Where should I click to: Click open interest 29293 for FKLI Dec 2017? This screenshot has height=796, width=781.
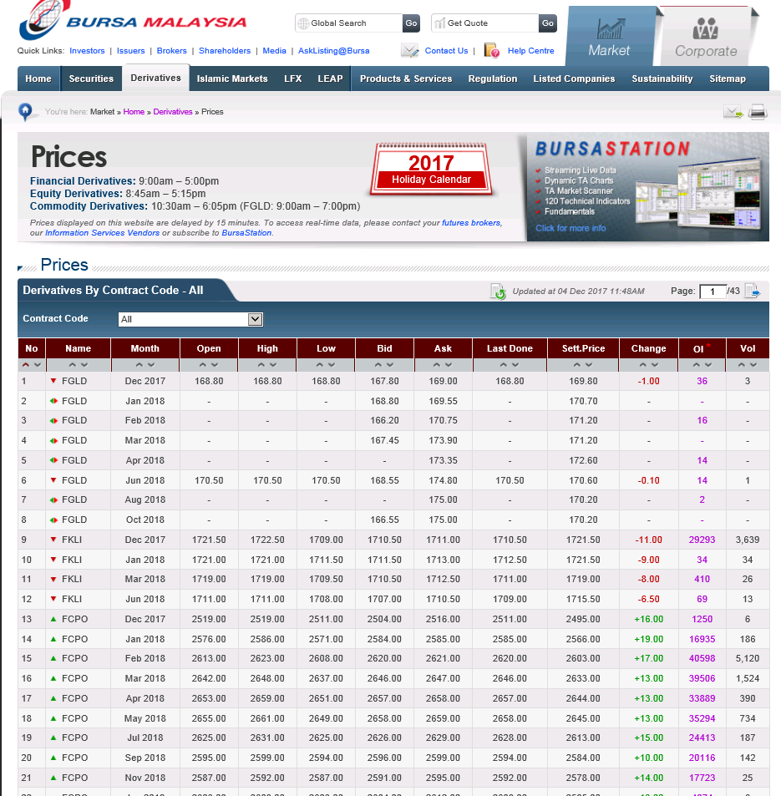tap(702, 540)
